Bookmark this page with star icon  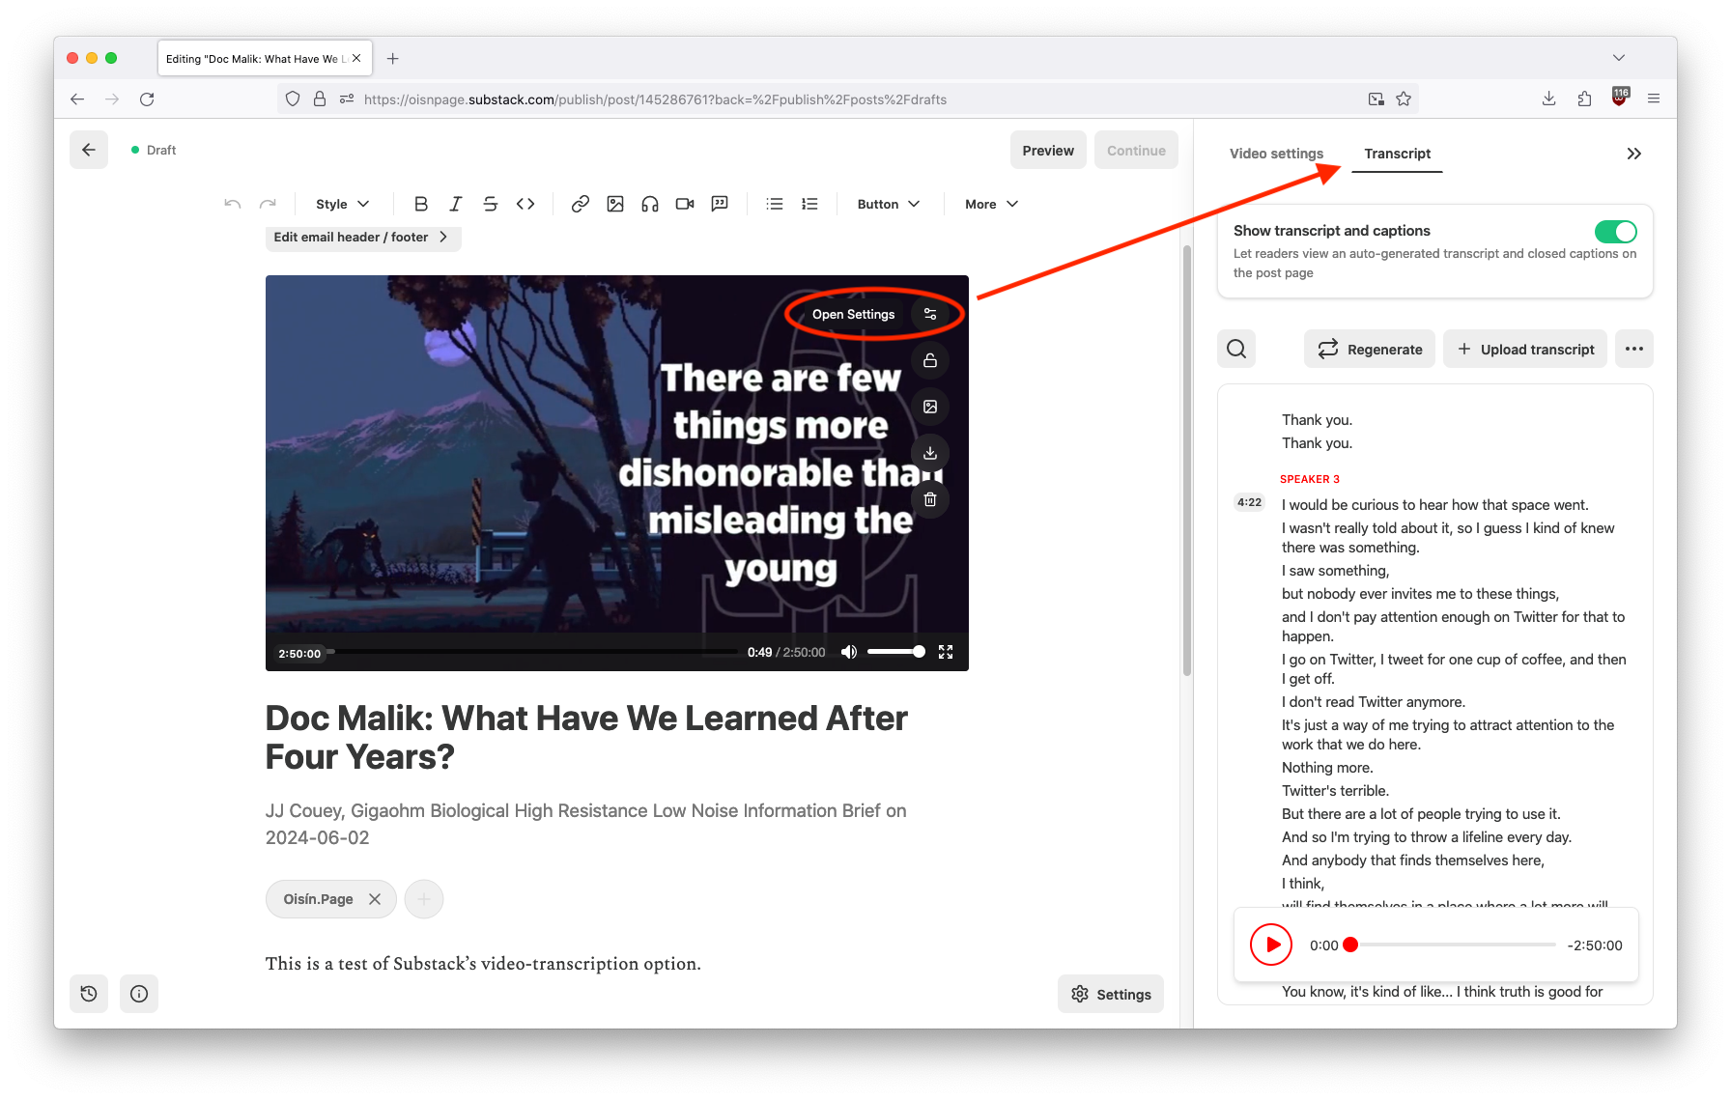click(1404, 99)
